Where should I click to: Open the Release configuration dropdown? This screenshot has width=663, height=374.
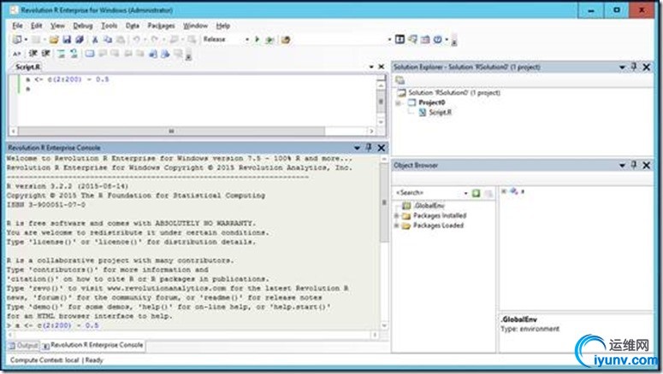(247, 39)
